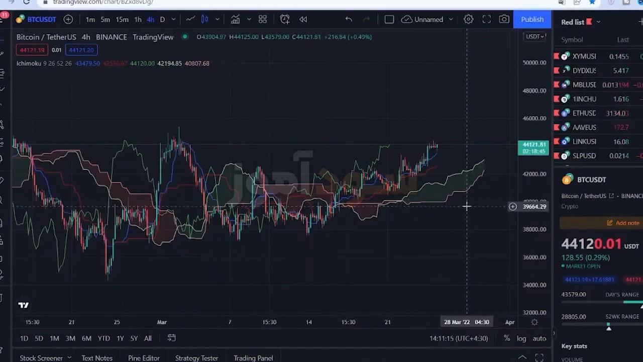Set date range to All
The height and width of the screenshot is (362, 643).
[x=148, y=338]
